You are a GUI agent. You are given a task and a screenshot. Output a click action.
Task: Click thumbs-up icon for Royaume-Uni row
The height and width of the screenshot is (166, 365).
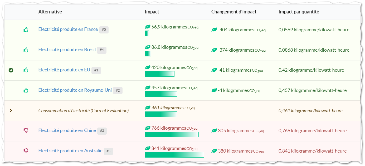(26, 90)
